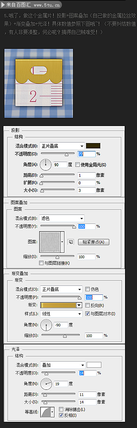The image size is (137, 428).
Task: Click the 贴紧原点 button
Action: [x=94, y=242]
